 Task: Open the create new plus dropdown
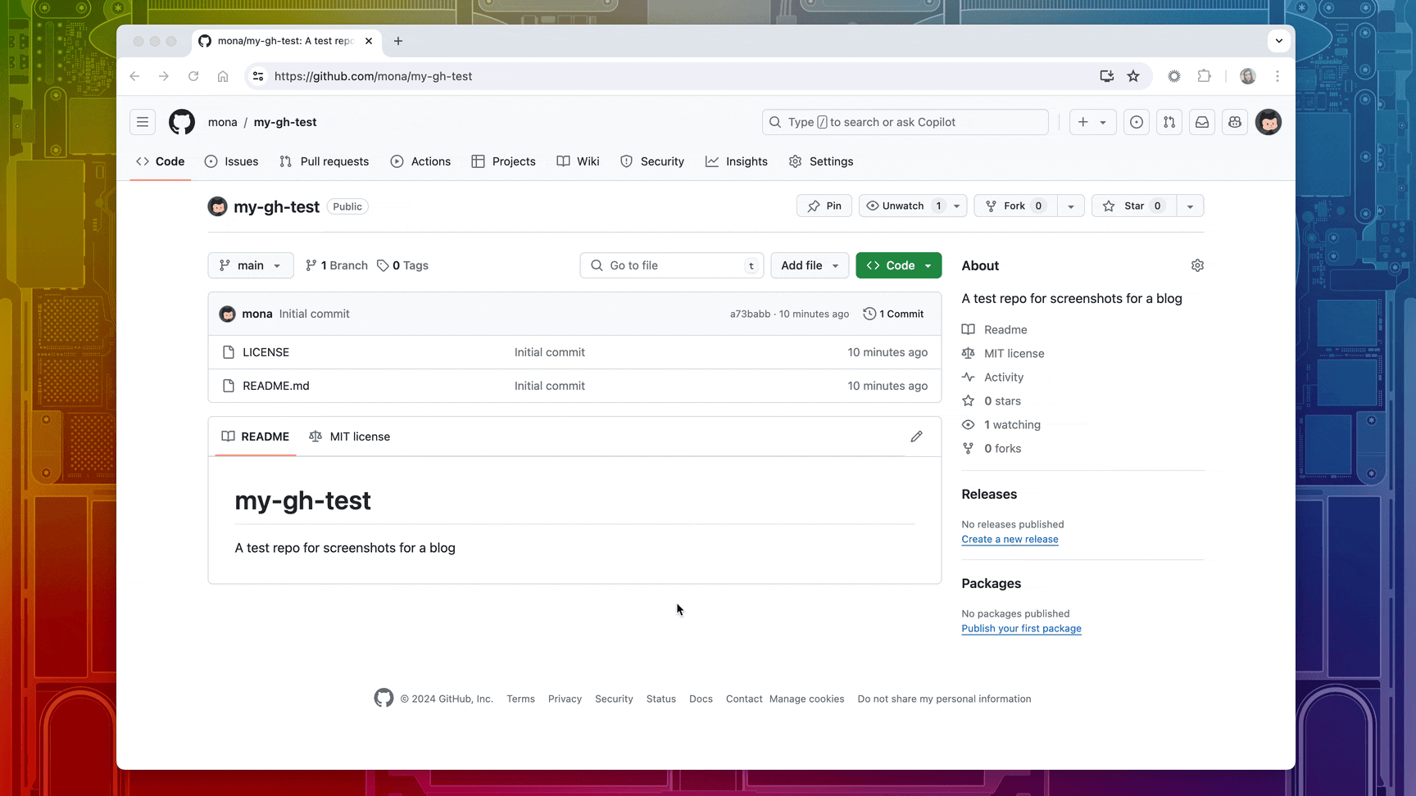coord(1092,122)
